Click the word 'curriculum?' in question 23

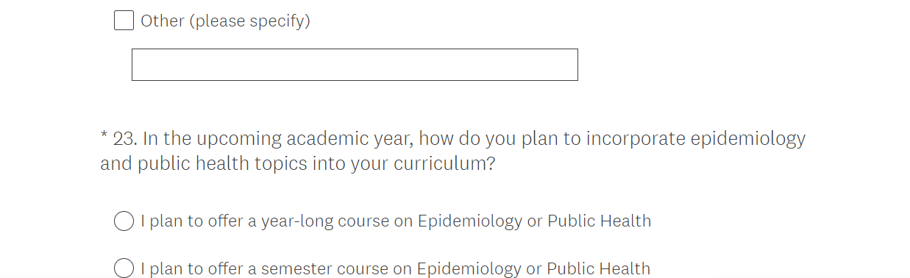coord(444,163)
